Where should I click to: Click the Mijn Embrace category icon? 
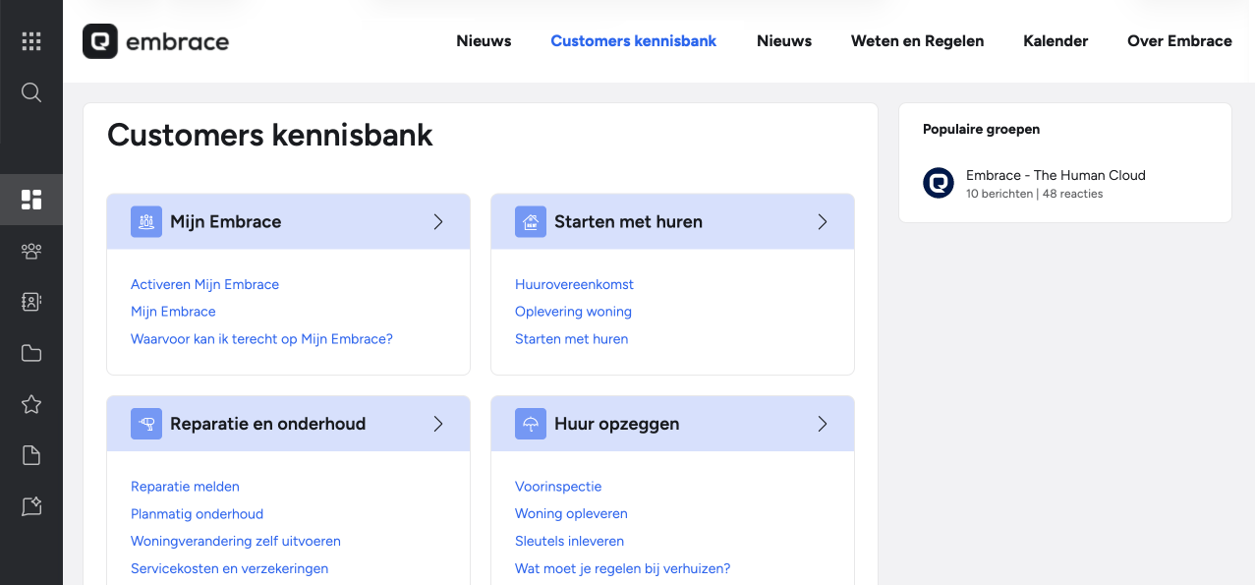(x=146, y=221)
